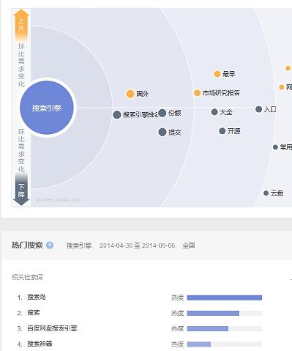This screenshot has width=292, height=351.
Task: Click the 常用 small gray node dot
Action: point(275,147)
